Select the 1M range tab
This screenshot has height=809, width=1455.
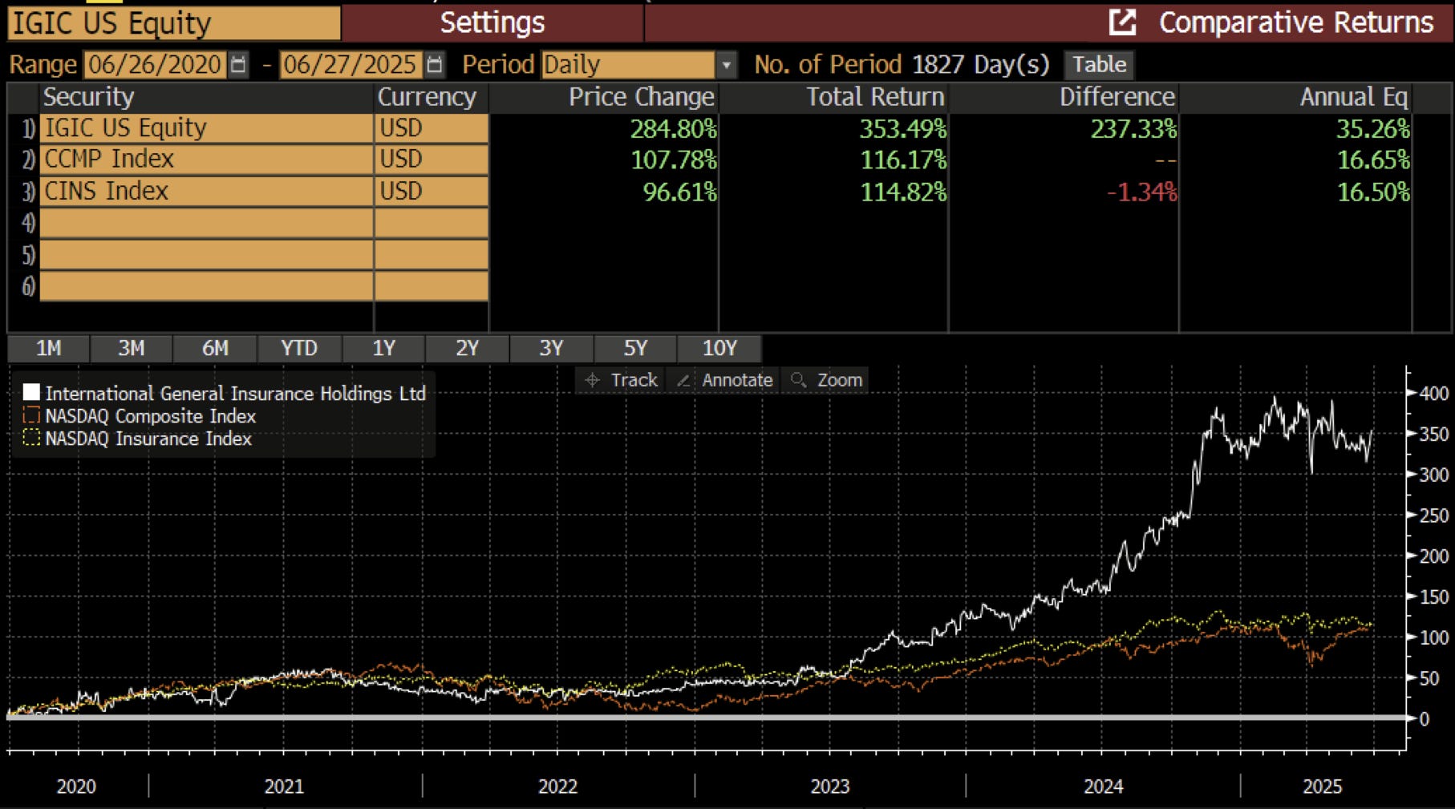click(x=48, y=349)
